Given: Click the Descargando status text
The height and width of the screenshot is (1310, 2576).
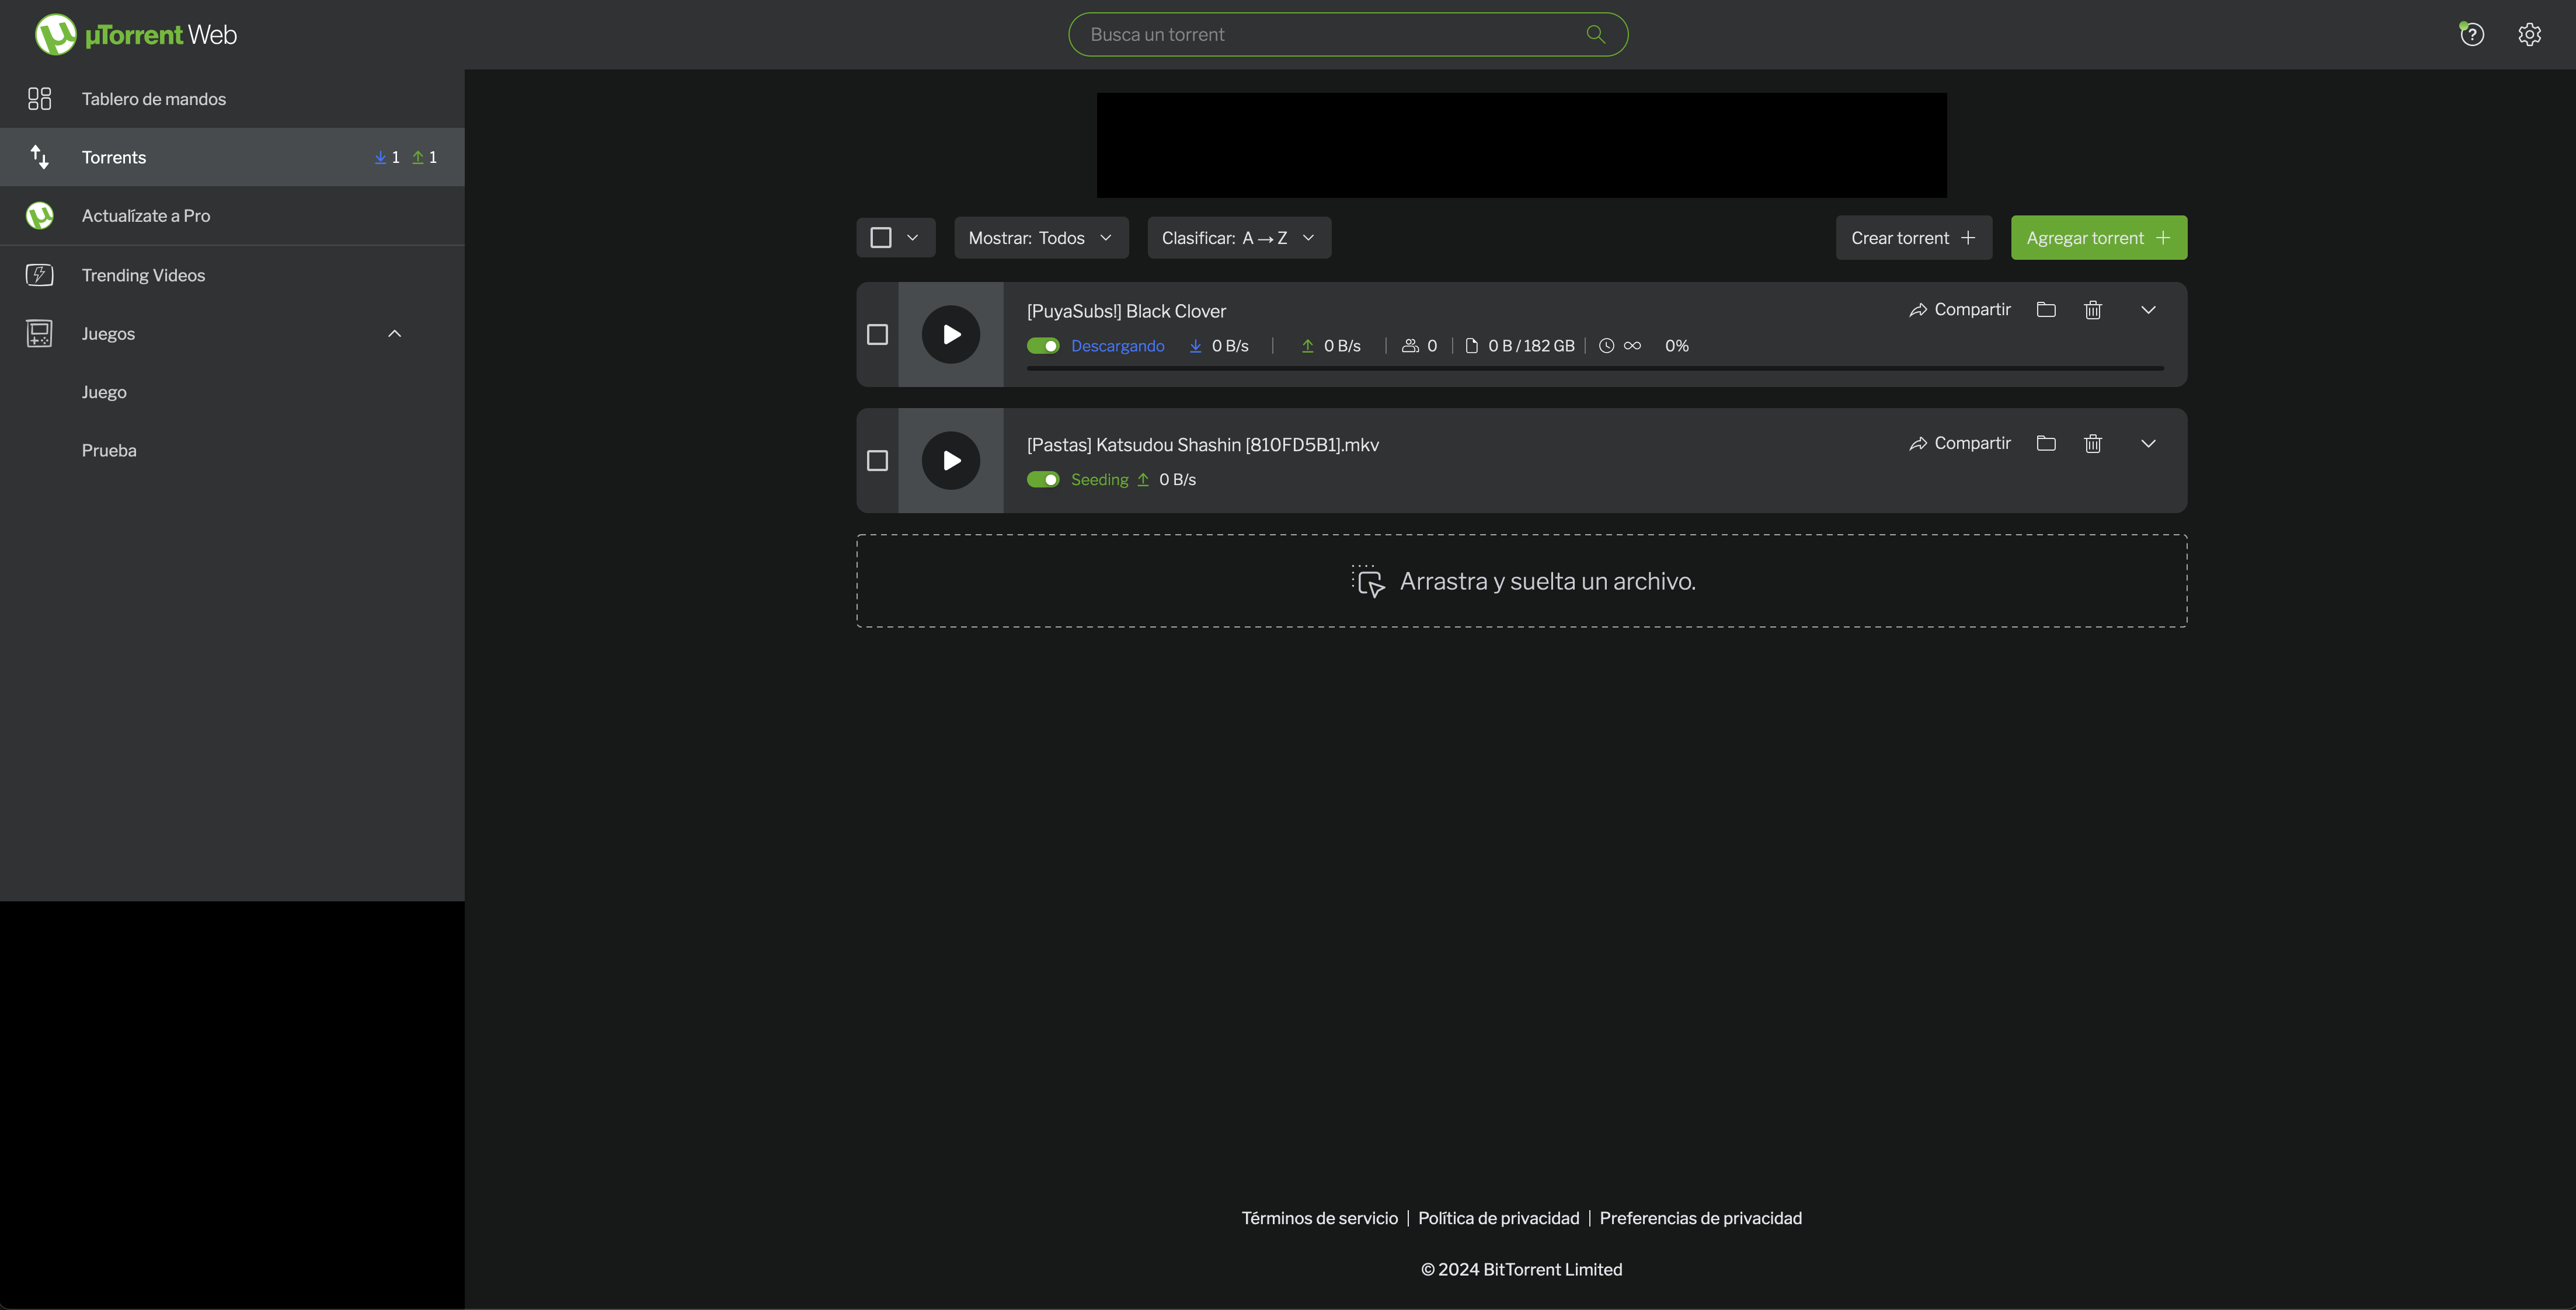Looking at the screenshot, I should point(1117,346).
